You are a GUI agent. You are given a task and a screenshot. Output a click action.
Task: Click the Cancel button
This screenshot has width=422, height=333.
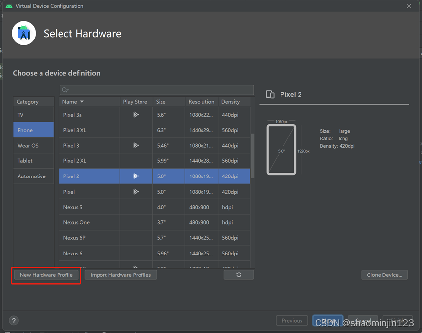(x=363, y=321)
